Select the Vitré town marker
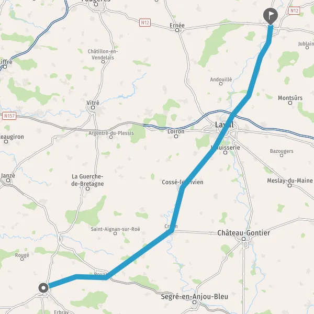The height and width of the screenshot is (314, 314). tap(93, 108)
